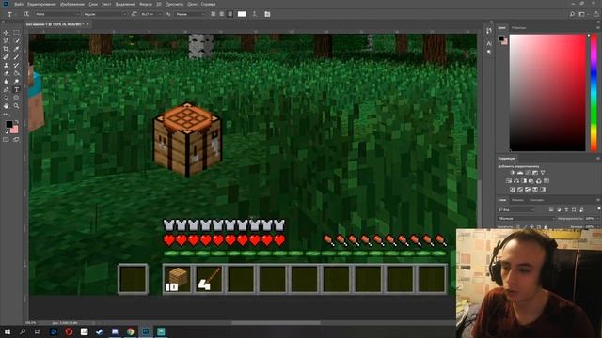Select the Hand tool
This screenshot has height=338, width=602.
6,106
